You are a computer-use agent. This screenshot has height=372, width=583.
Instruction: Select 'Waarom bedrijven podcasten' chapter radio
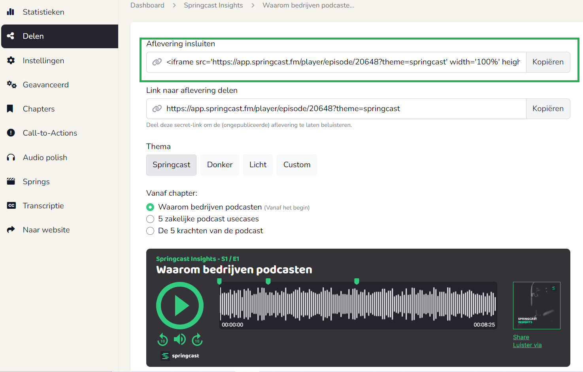[x=150, y=207]
